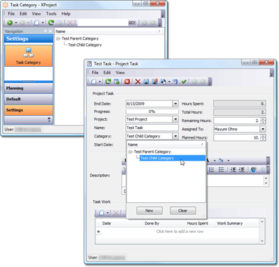Screen dimensions: 279x267
Task: Collapse Test Parent Category in dropdown tree
Action: click(x=130, y=152)
